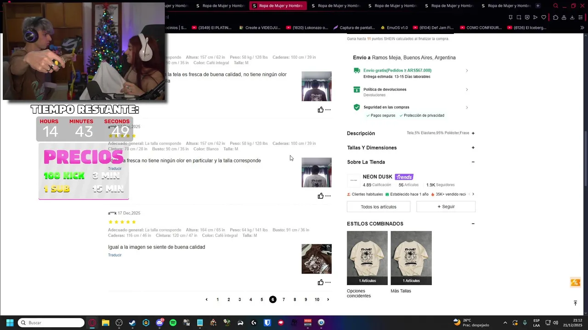Show more bookmarks with double chevron
This screenshot has height=330, width=588.
pyautogui.click(x=582, y=27)
